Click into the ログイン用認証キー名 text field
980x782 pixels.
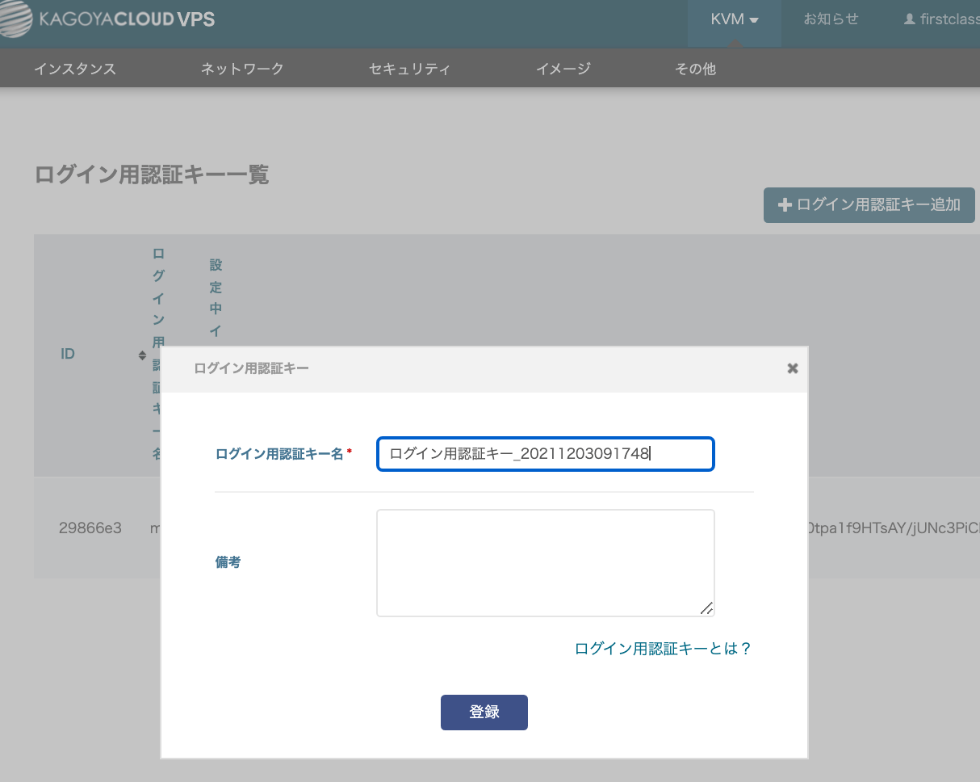point(545,454)
